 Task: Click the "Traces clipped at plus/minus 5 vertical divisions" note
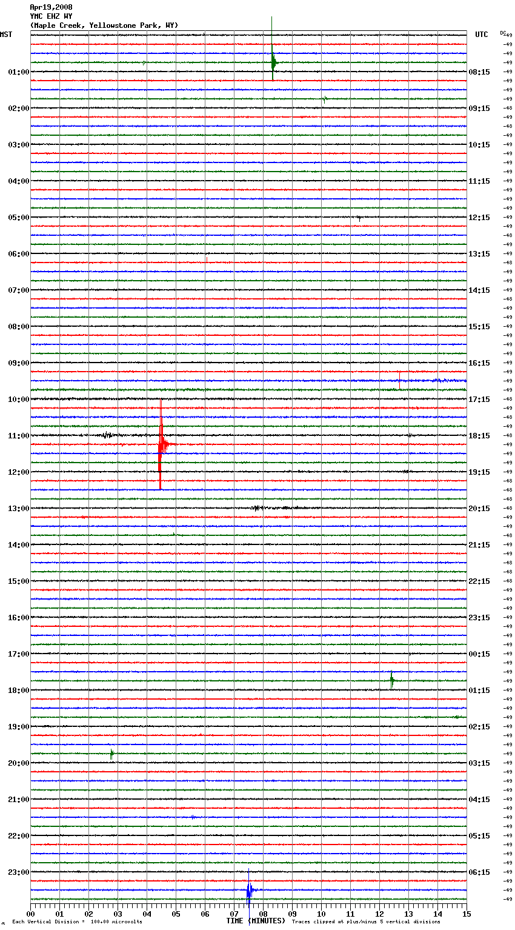point(366,922)
